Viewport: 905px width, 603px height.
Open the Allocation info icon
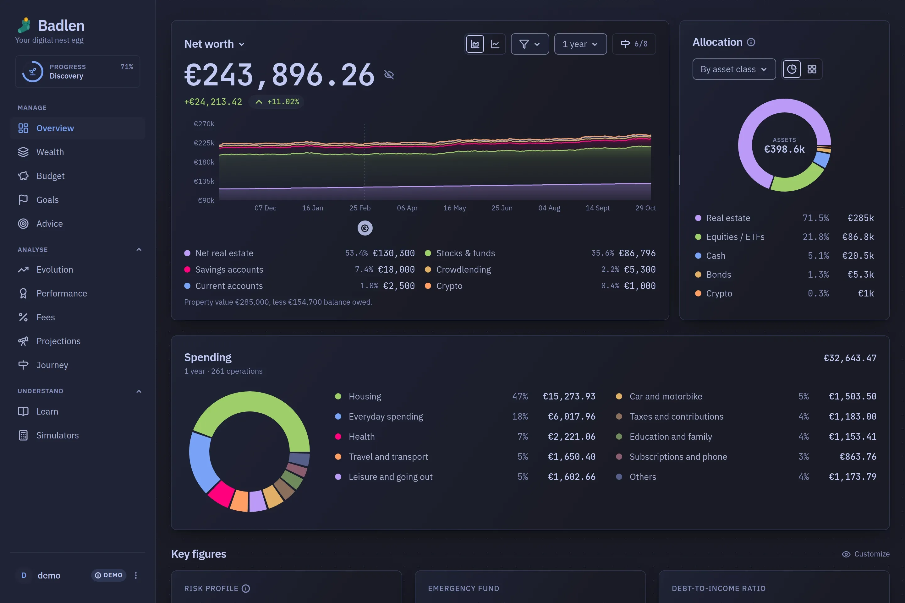751,42
